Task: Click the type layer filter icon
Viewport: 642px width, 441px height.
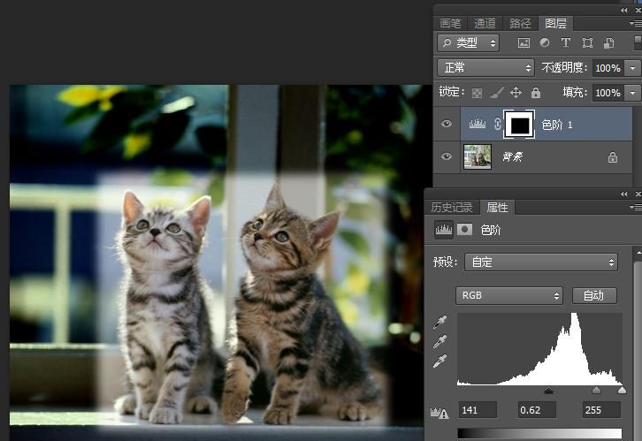Action: click(566, 42)
